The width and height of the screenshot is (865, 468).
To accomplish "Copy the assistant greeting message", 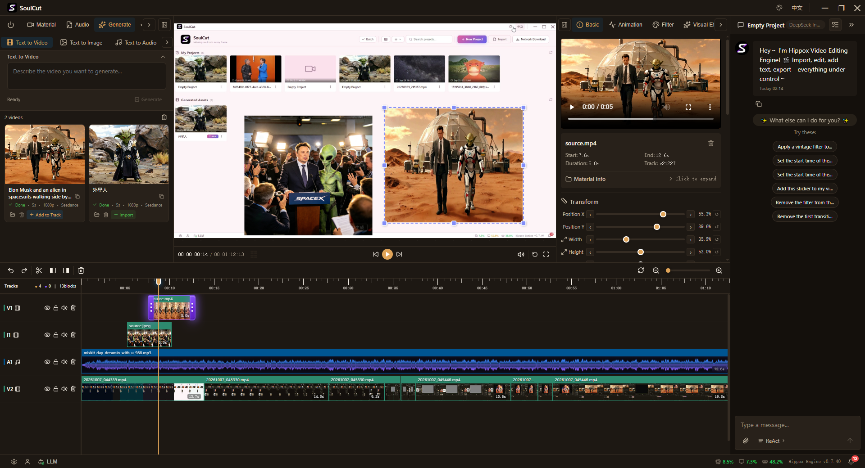I will [x=759, y=104].
